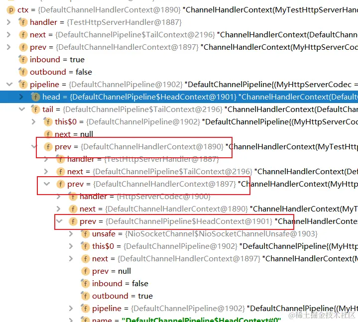Expand handler TestHttpServerHandler nested under tail's prev
This screenshot has height=322, width=358.
(46, 159)
